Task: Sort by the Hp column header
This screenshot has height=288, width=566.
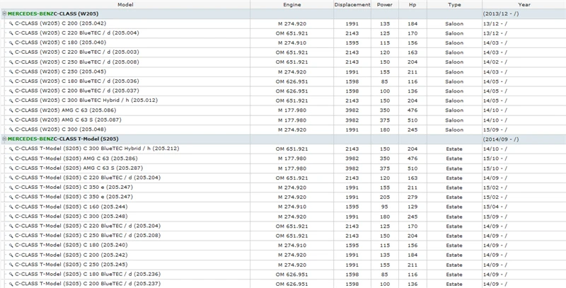Action: (x=412, y=5)
